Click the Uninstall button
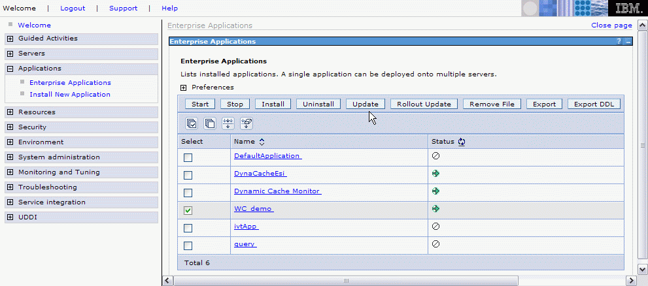The image size is (648, 286). pos(318,104)
